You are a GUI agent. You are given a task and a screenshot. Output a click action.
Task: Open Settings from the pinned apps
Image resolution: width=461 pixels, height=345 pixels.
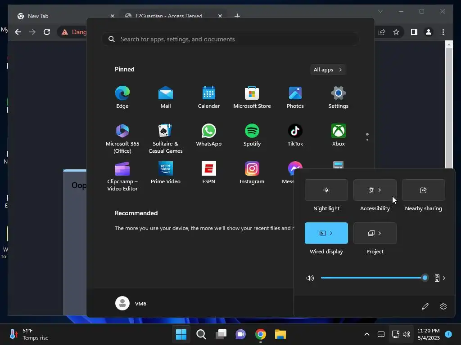pos(339,97)
